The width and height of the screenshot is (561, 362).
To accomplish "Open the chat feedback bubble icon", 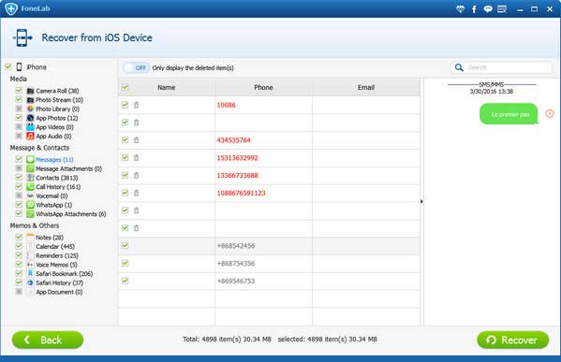I will (488, 9).
